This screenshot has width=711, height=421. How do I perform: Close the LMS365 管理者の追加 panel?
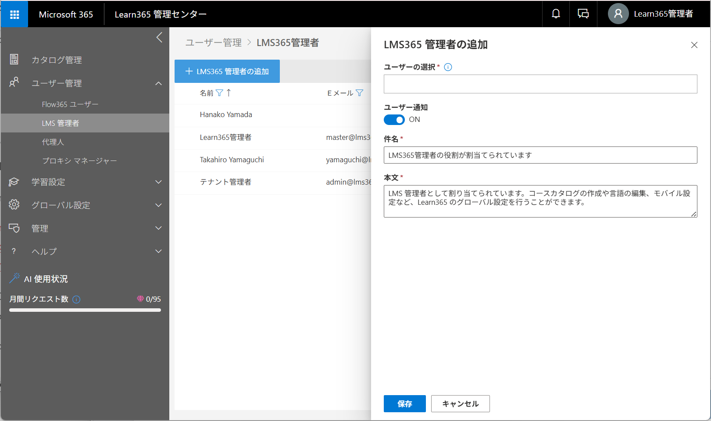(694, 45)
